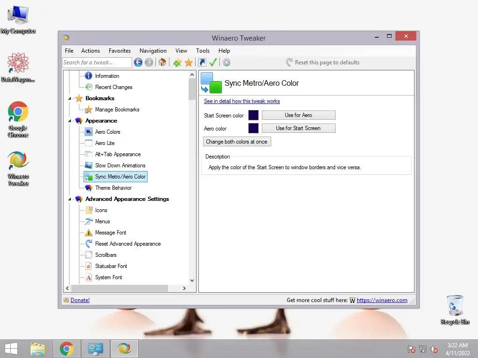Select Scrollbars tree item
Image resolution: width=478 pixels, height=358 pixels.
[x=105, y=255]
